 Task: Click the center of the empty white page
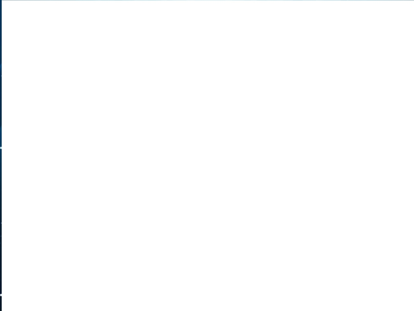pyautogui.click(x=208, y=156)
